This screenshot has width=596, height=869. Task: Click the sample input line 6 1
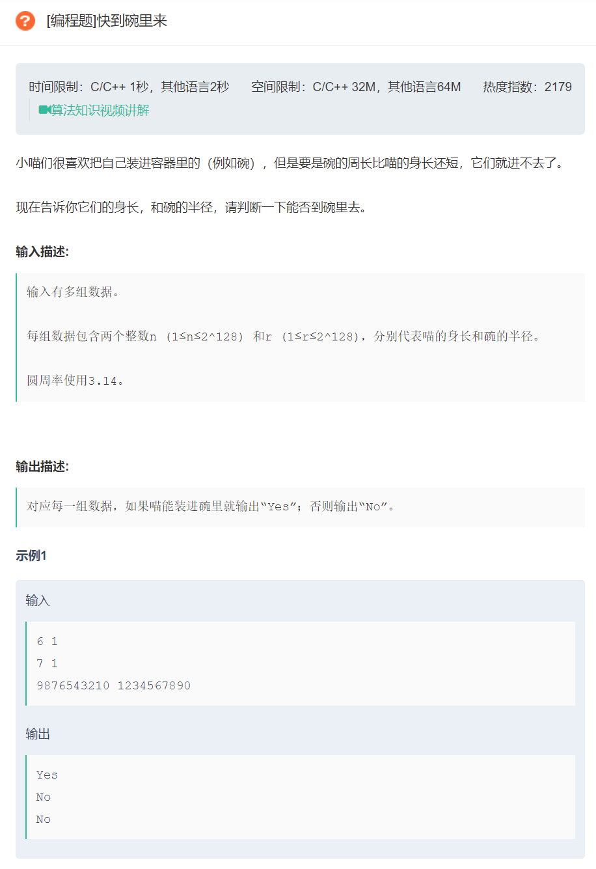click(x=47, y=642)
